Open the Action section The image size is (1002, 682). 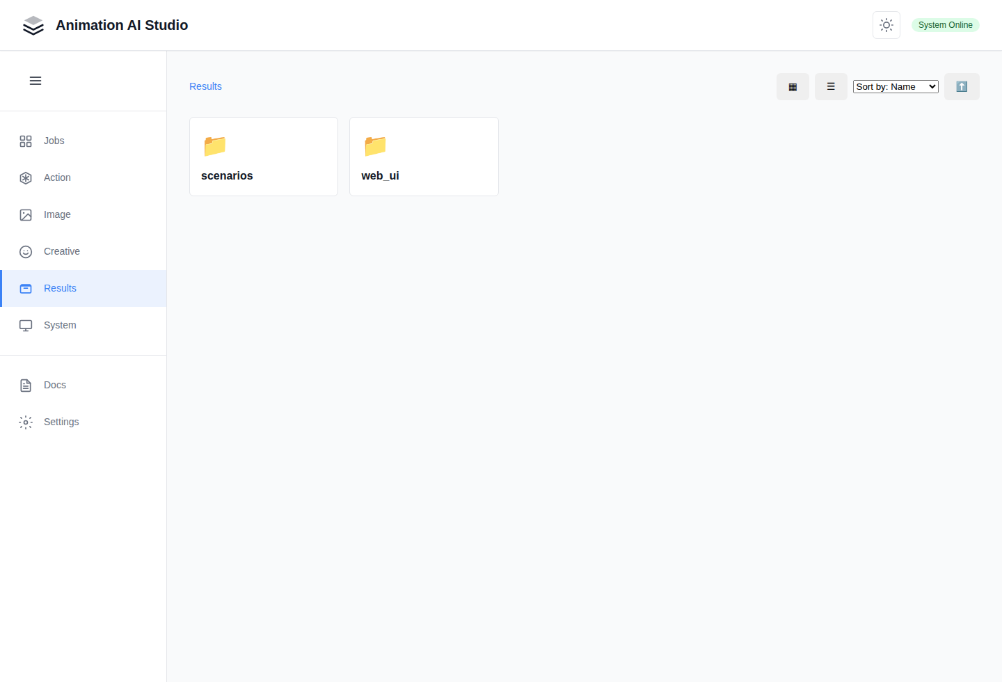point(57,177)
